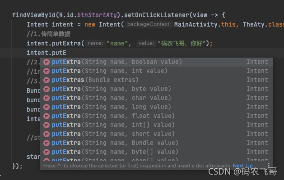Click method icon beside int[] value suggestion
The height and width of the screenshot is (180, 284).
(x=47, y=125)
